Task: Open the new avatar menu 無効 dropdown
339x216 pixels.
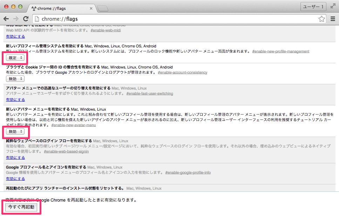Action: 15,131
